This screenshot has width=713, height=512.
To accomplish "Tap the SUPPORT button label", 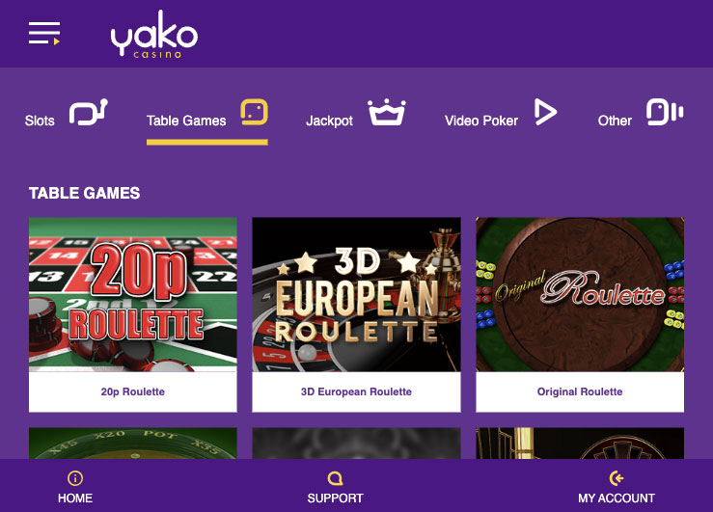I will pos(335,499).
